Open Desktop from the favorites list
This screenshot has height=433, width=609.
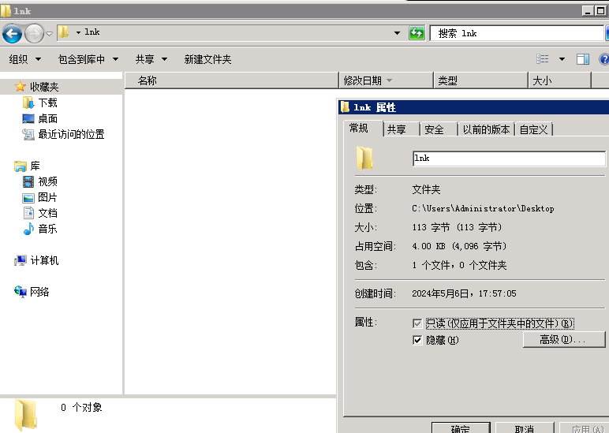47,118
